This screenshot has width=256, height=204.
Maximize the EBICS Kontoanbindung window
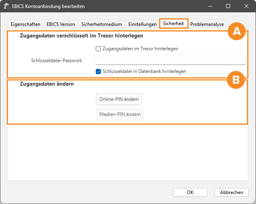pyautogui.click(x=228, y=6)
